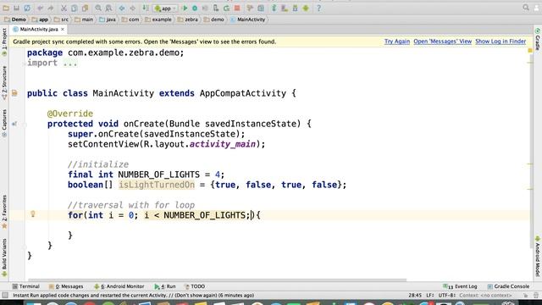Click the tool windows toggle in status bar corner
542x305 pixels.
(x=5, y=296)
